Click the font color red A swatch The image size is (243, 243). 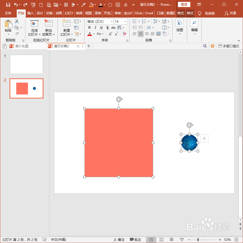pyautogui.click(x=90, y=34)
